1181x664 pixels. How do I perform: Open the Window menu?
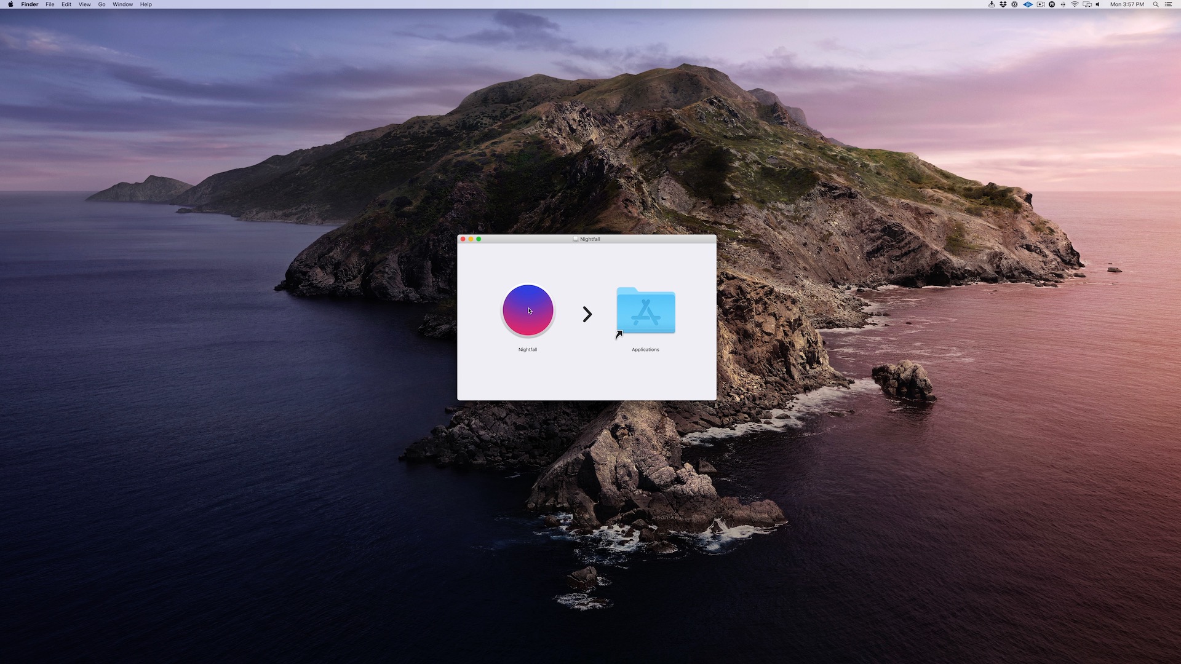[x=122, y=4]
